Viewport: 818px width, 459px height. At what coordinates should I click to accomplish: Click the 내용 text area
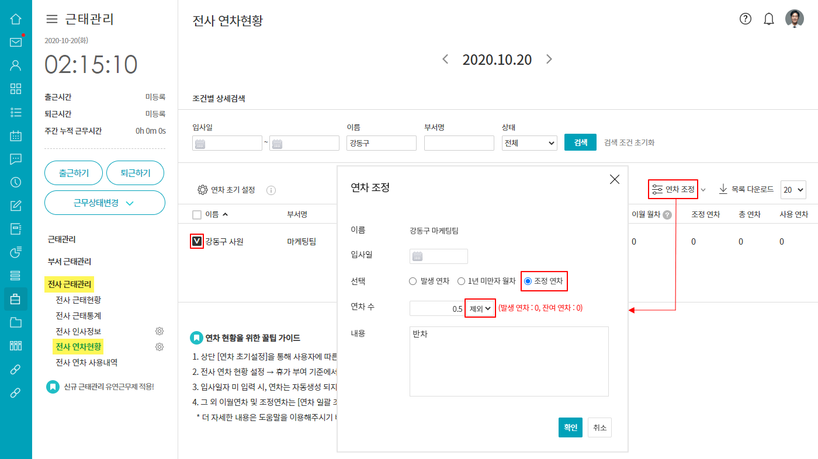(x=509, y=361)
